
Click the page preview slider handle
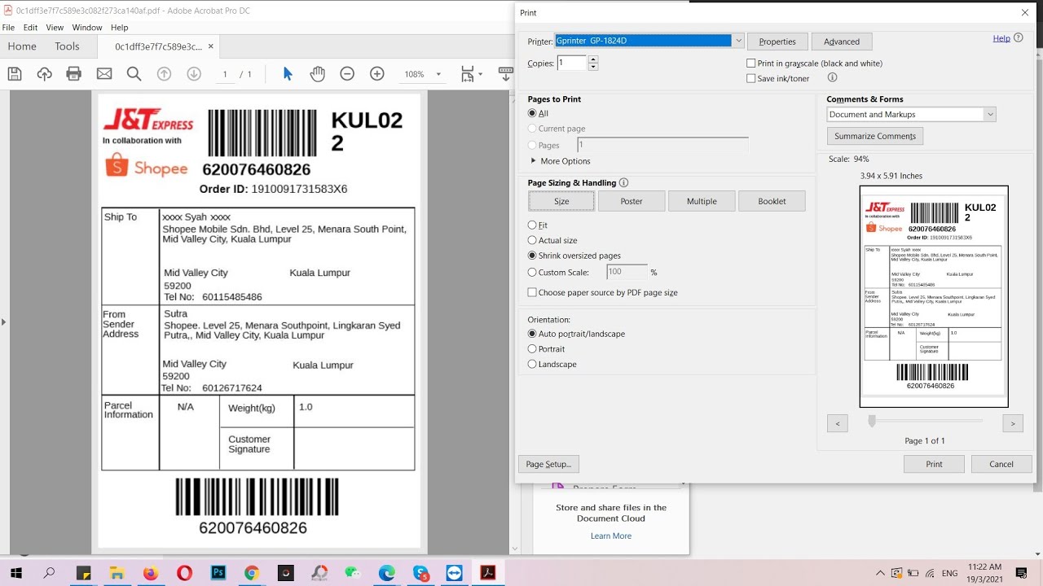click(872, 421)
